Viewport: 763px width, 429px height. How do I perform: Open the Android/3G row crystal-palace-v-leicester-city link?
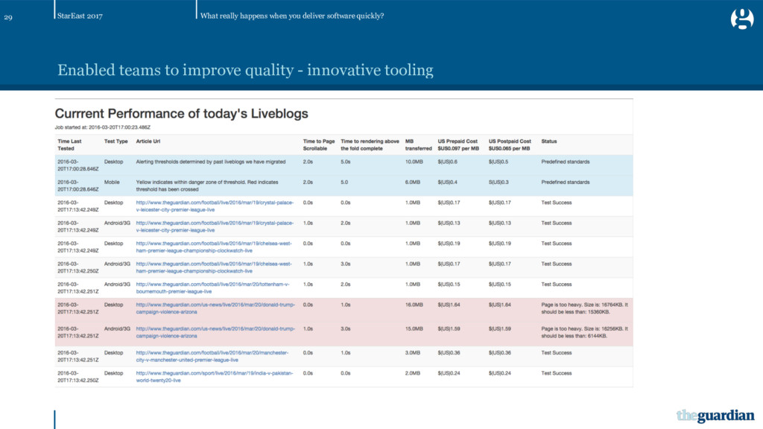pyautogui.click(x=215, y=226)
